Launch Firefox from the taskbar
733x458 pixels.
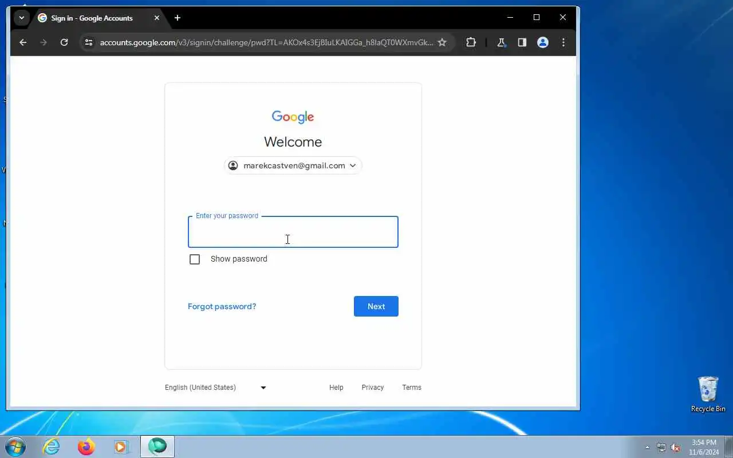click(86, 447)
